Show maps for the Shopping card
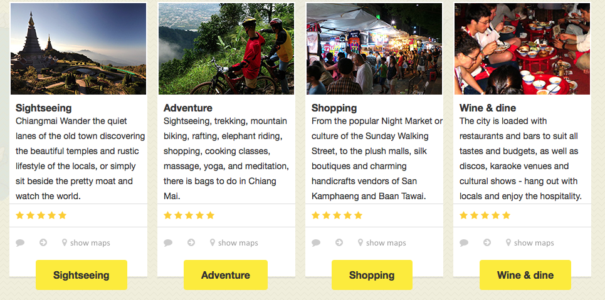Viewport: 605px width, 300px height. [382, 243]
